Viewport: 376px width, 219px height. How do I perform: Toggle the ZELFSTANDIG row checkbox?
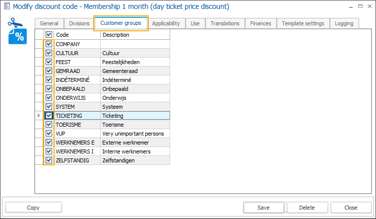coord(49,160)
